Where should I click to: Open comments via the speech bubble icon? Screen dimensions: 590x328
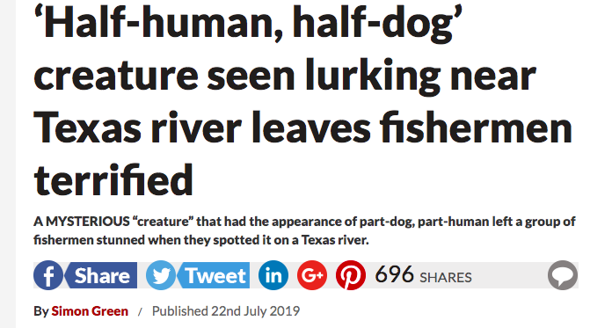(x=563, y=275)
